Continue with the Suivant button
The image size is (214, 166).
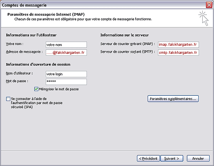pyautogui.click(x=172, y=158)
